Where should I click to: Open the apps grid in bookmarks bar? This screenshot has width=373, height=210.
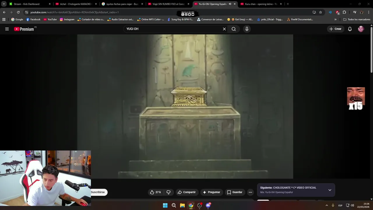coord(4,20)
